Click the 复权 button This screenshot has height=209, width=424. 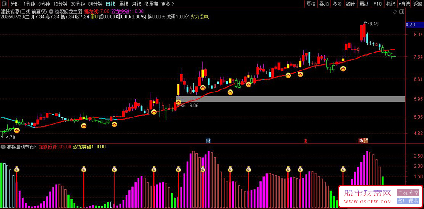click(x=311, y=4)
